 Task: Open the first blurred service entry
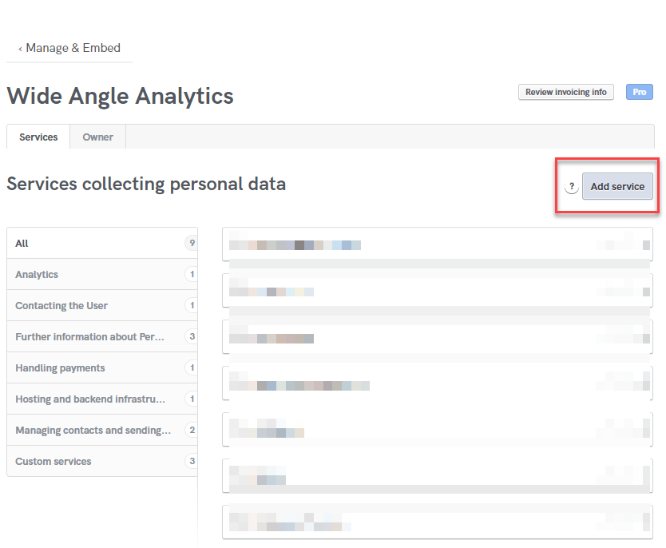pyautogui.click(x=438, y=244)
